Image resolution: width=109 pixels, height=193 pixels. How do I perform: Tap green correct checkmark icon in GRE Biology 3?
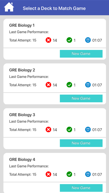click(x=69, y=129)
